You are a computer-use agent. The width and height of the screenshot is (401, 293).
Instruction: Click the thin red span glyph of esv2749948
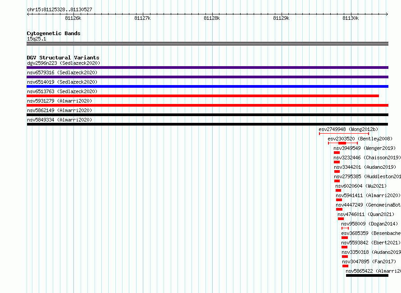pos(344,134)
